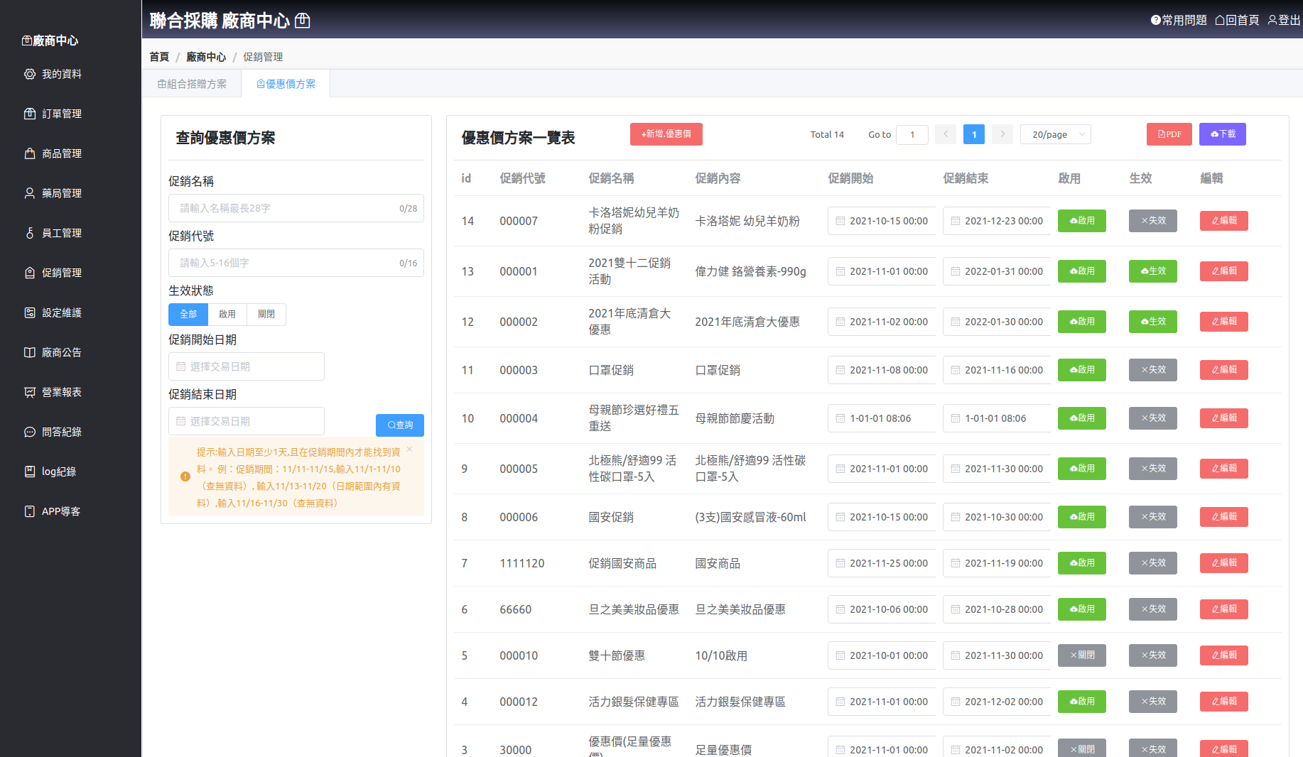
Task: Toggle 啟用 for 活力銀髮保健專區
Action: point(1081,702)
